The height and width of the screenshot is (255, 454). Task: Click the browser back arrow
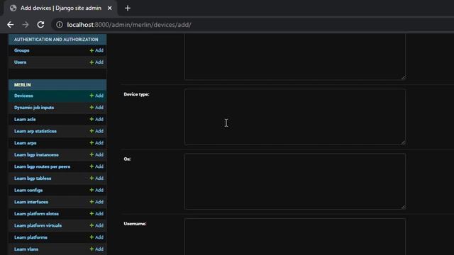tap(11, 25)
